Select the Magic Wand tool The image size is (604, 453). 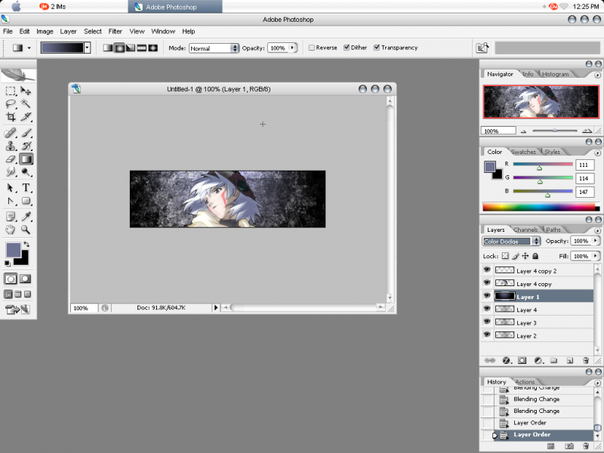(x=26, y=103)
